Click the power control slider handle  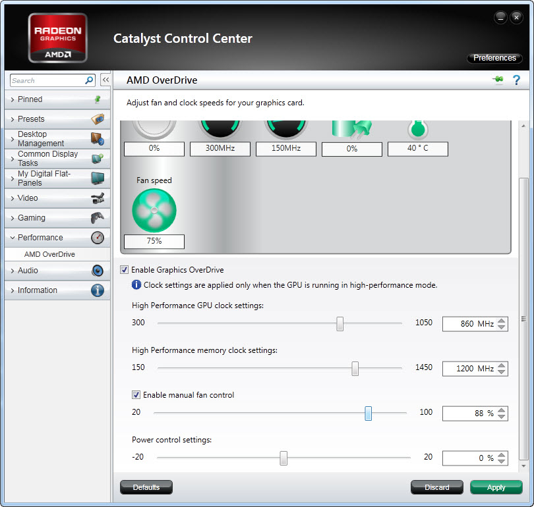pyautogui.click(x=283, y=458)
